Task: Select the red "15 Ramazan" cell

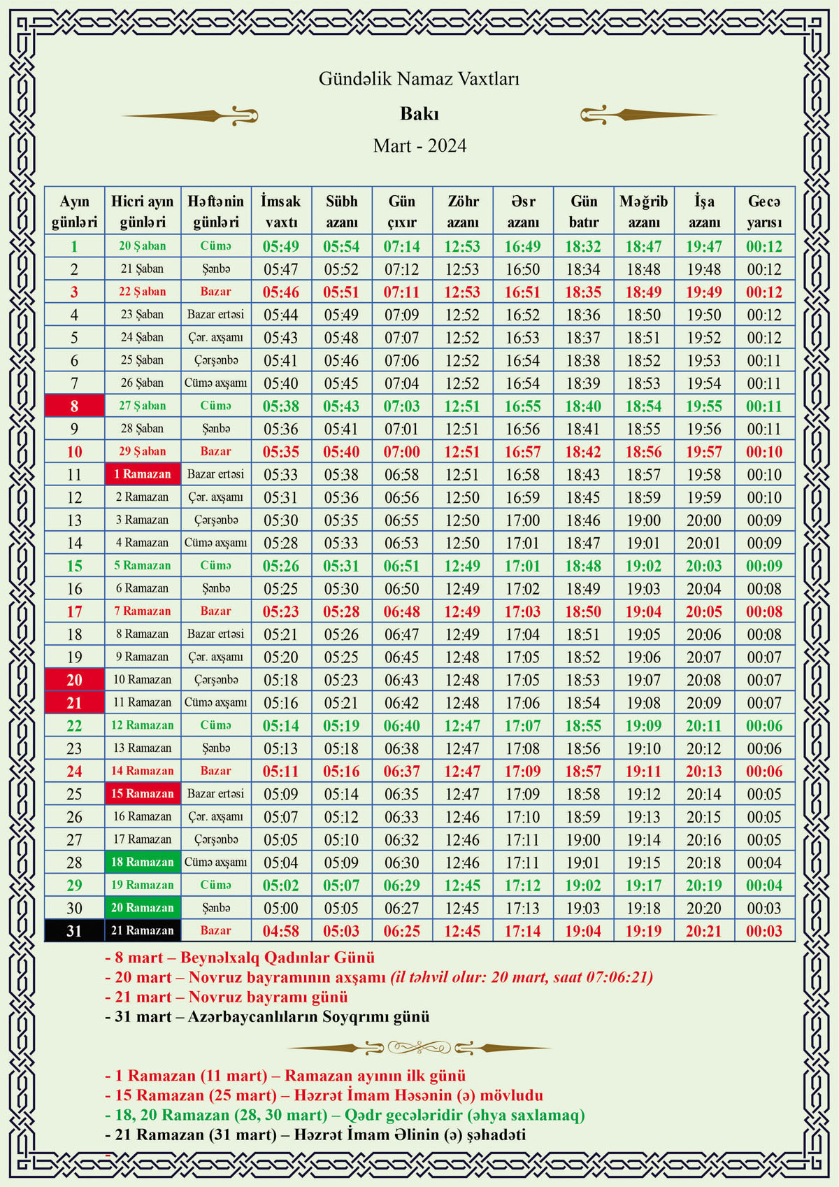Action: pos(143,794)
